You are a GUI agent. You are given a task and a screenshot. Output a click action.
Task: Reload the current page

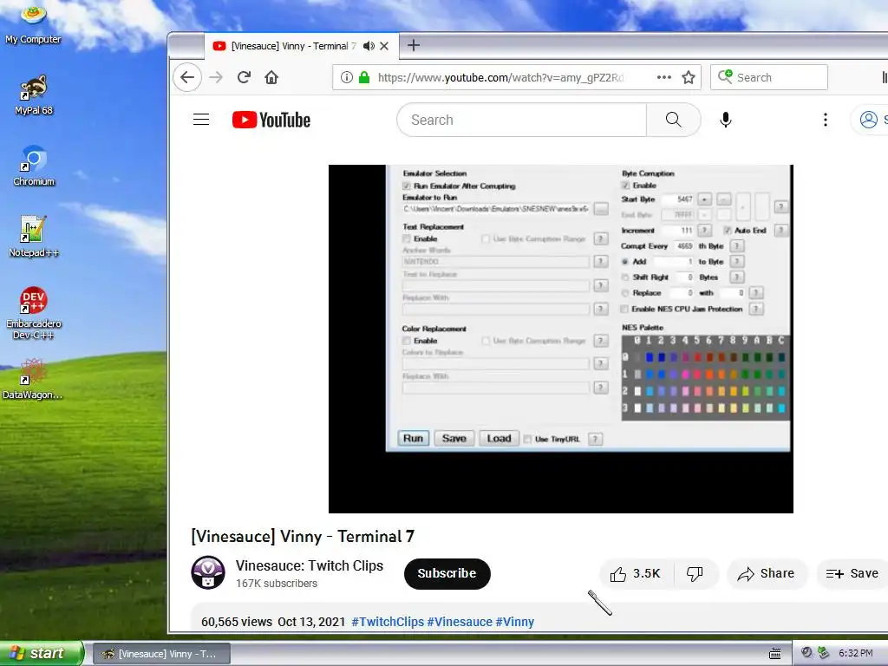pos(244,77)
